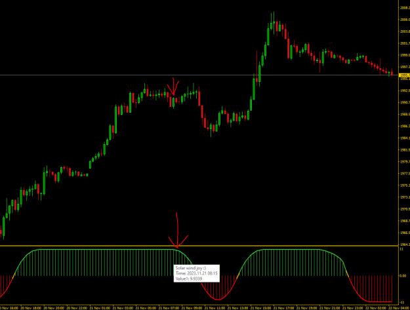Click the '21 Nov 19:00' time axis label
The height and width of the screenshot is (310, 410).
[x=307, y=308]
